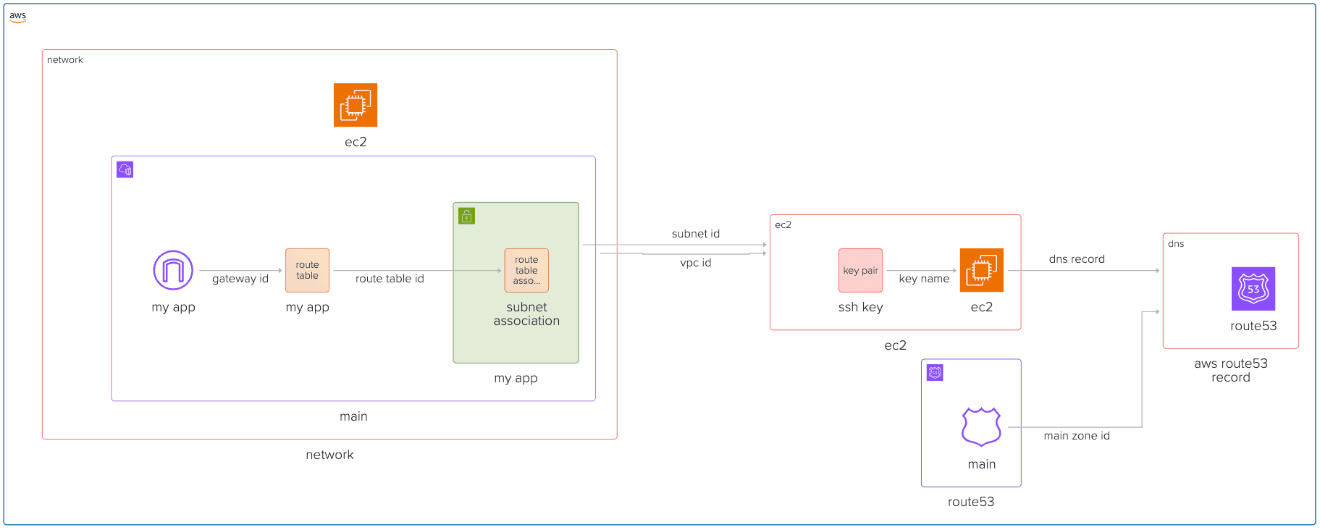
Task: Select the 'network' header inside the red box
Action: click(65, 60)
